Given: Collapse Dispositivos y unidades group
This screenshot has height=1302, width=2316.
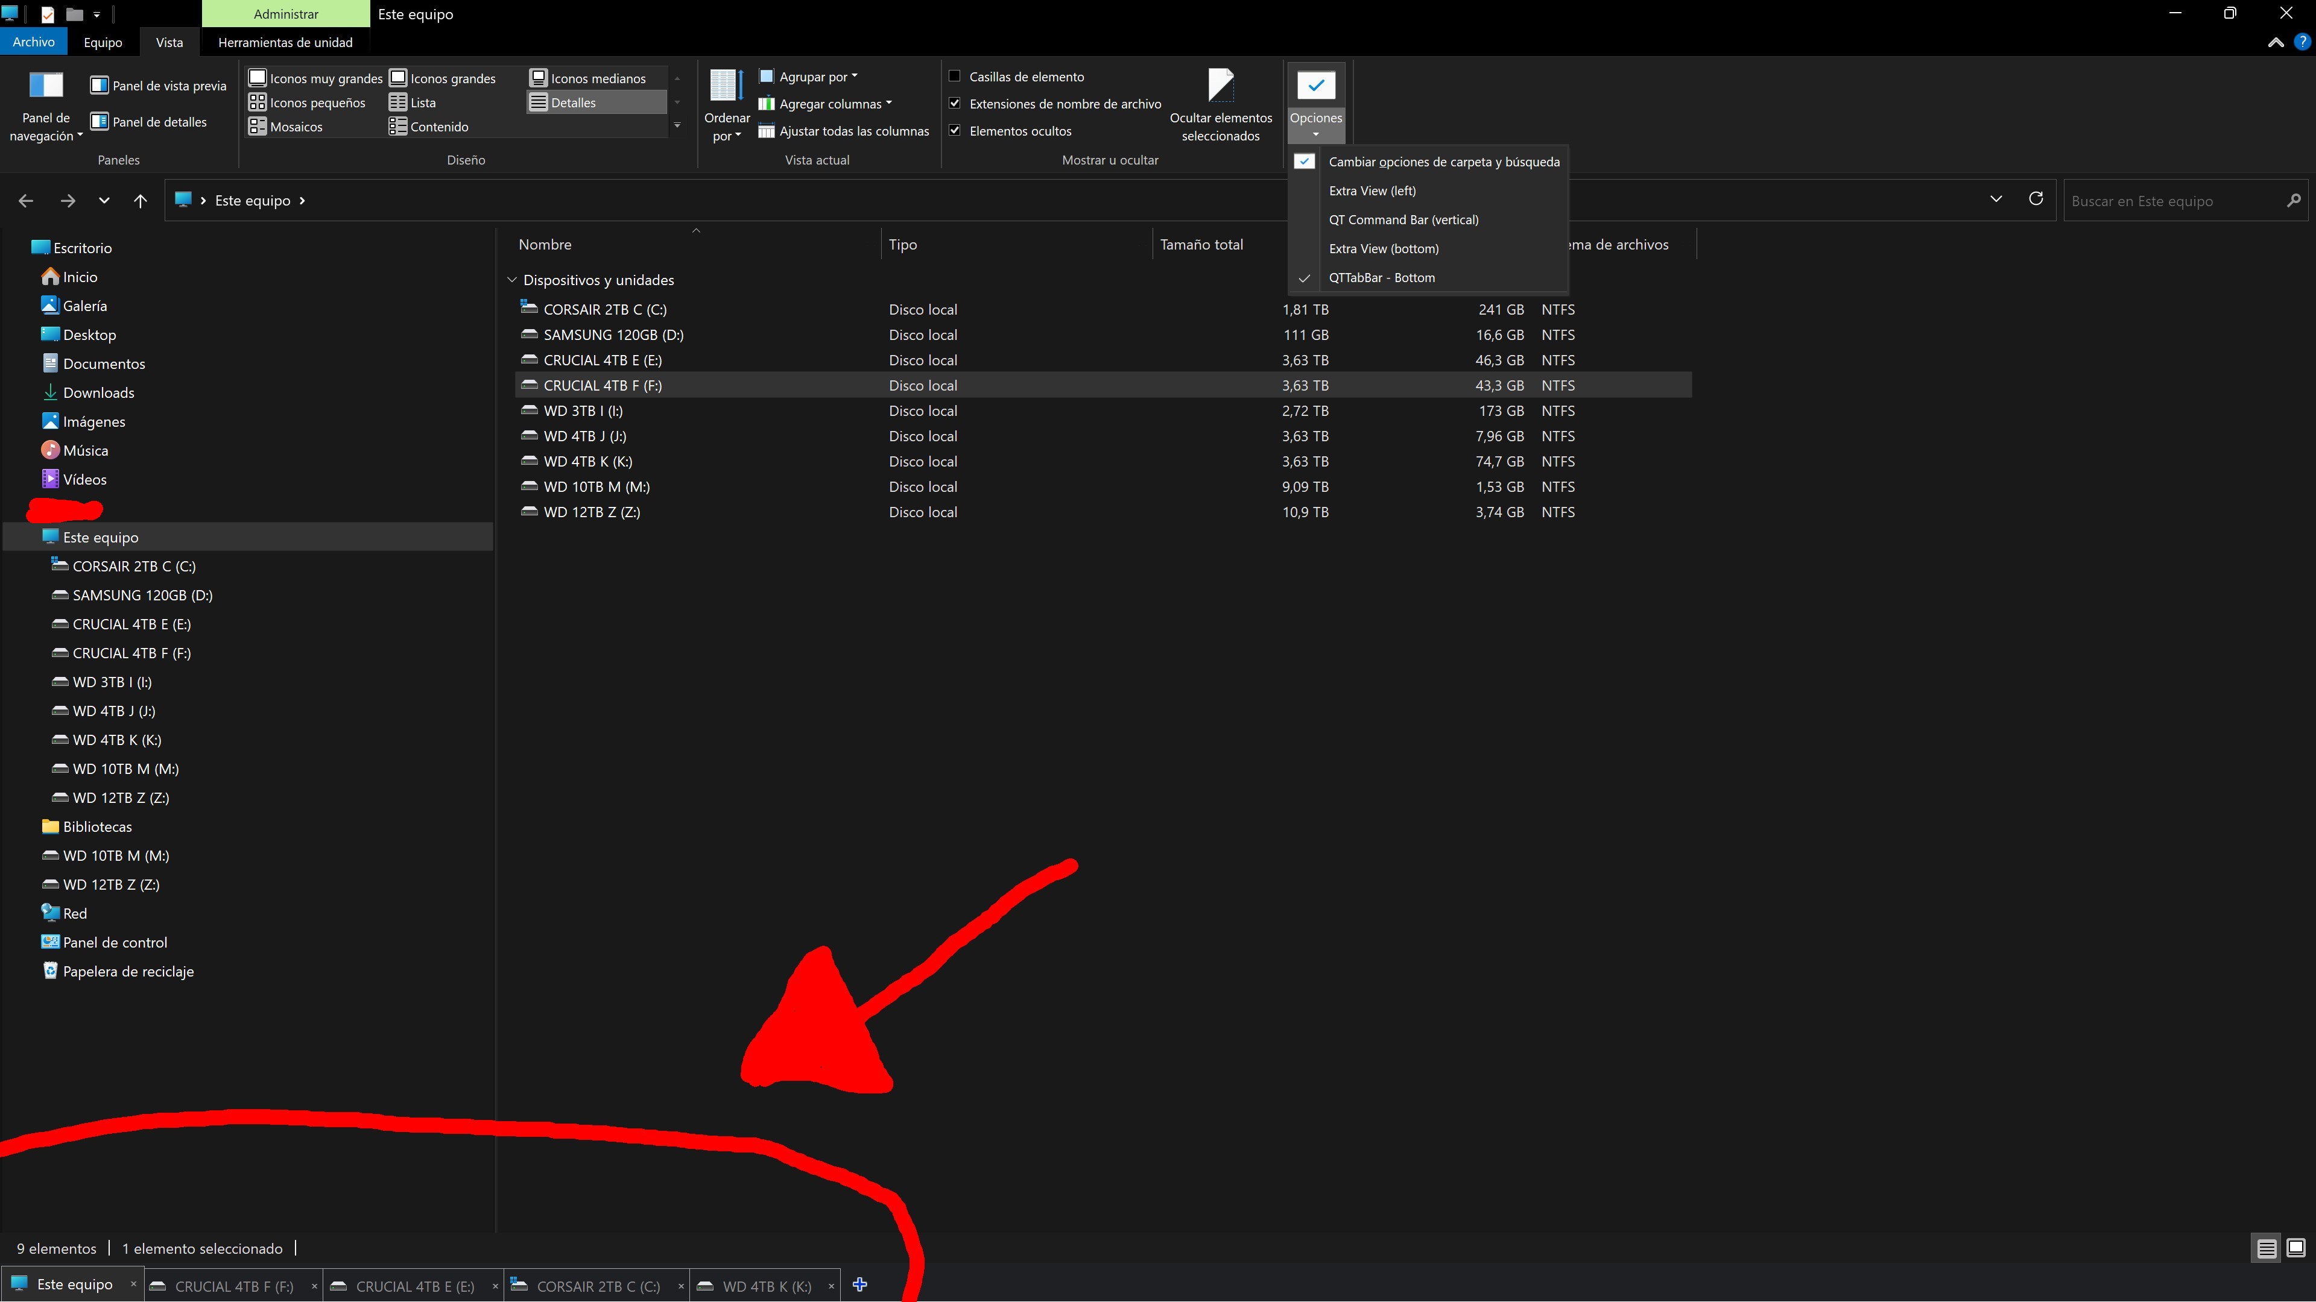Looking at the screenshot, I should pyautogui.click(x=511, y=280).
